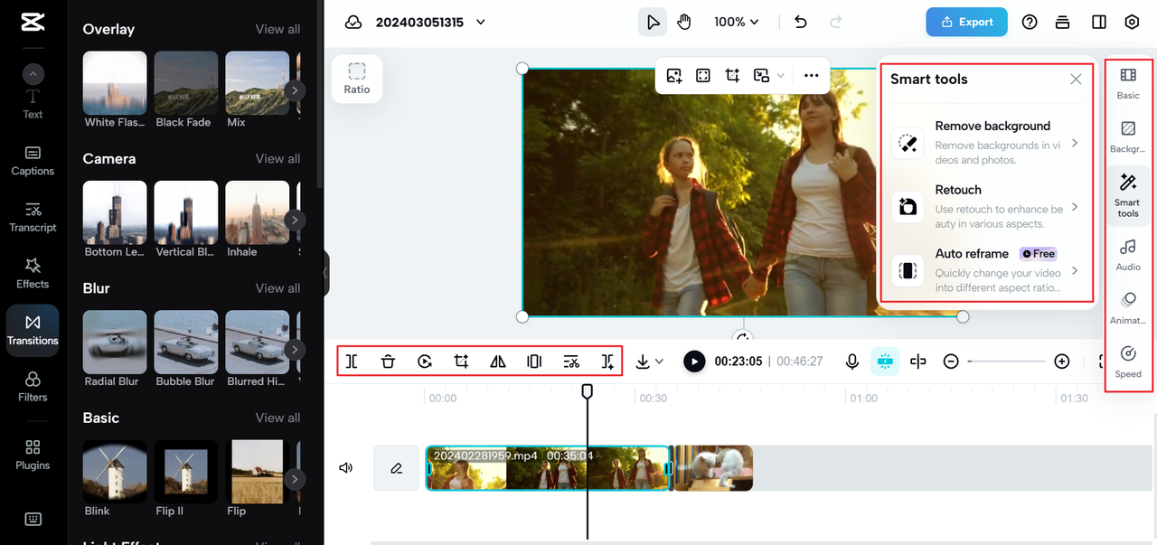Click the split scene icon with sparkle
Viewport: 1157px width, 545px height.
click(x=608, y=362)
